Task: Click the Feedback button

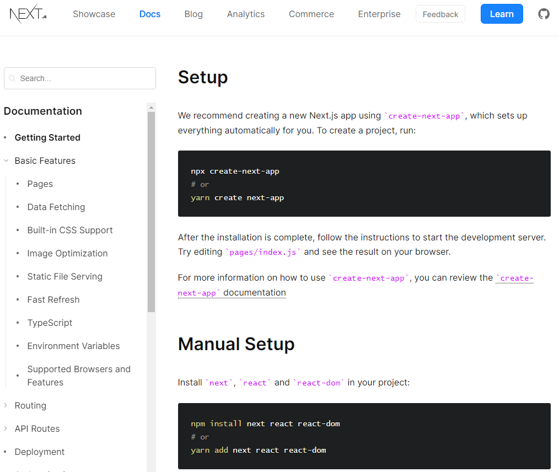Action: [x=440, y=14]
